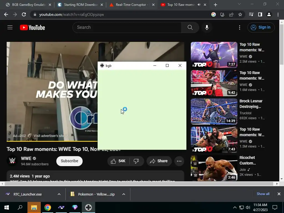The height and width of the screenshot is (213, 284).
Task: Open Ricochet Custom video thumbnail
Action: [214, 168]
